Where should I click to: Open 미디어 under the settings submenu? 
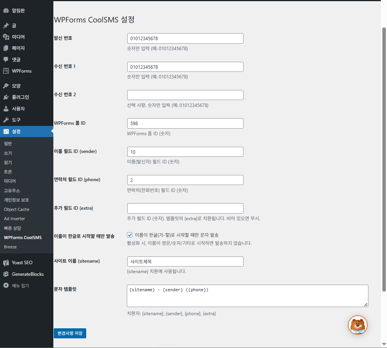[10, 181]
